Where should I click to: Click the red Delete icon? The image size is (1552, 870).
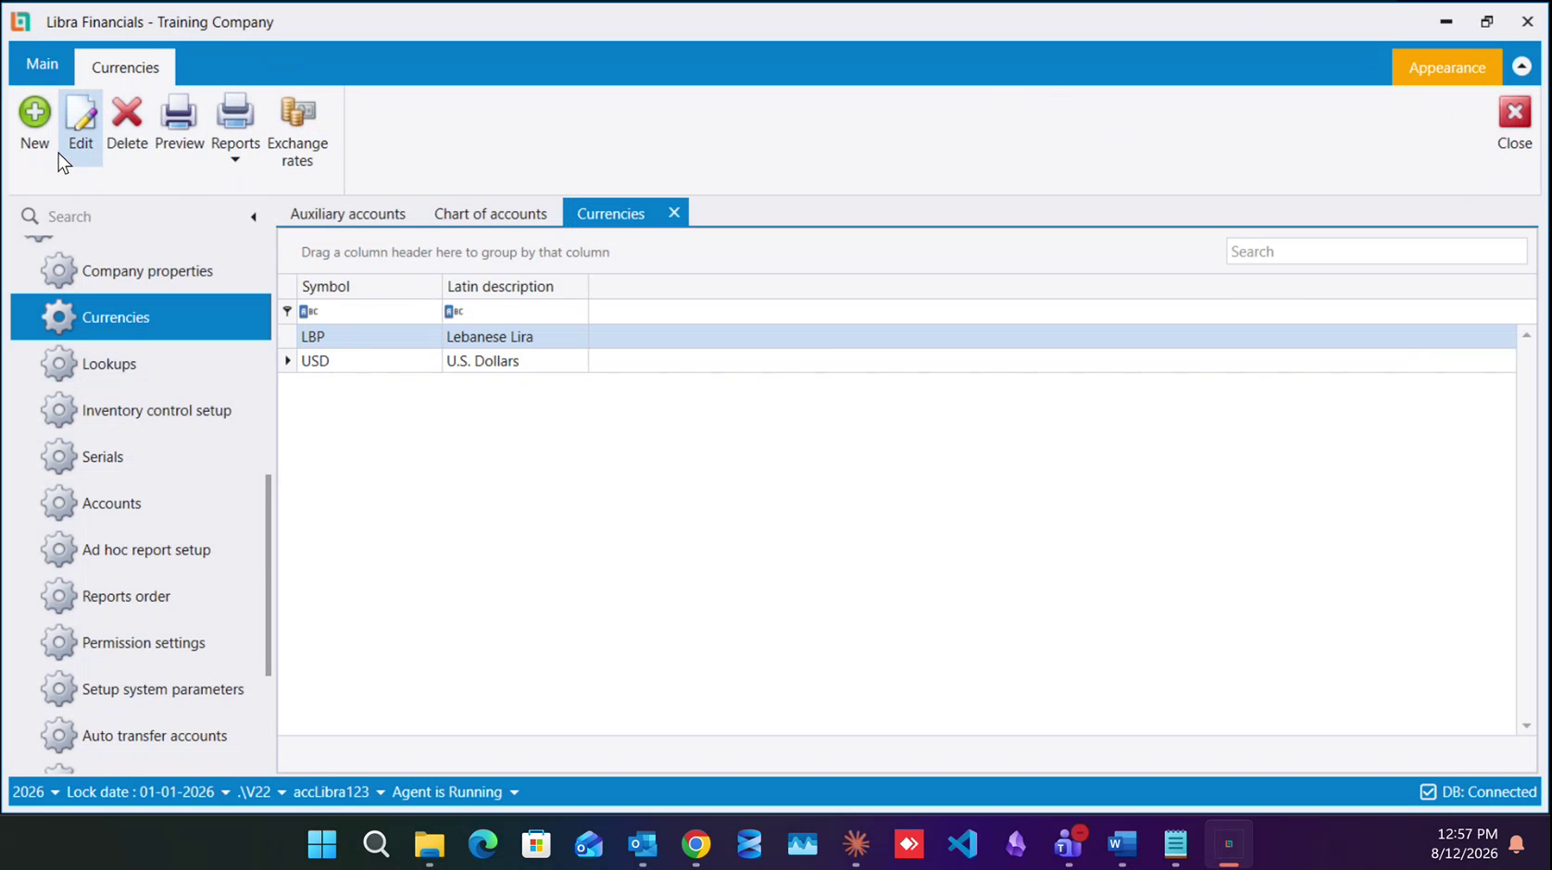(127, 112)
